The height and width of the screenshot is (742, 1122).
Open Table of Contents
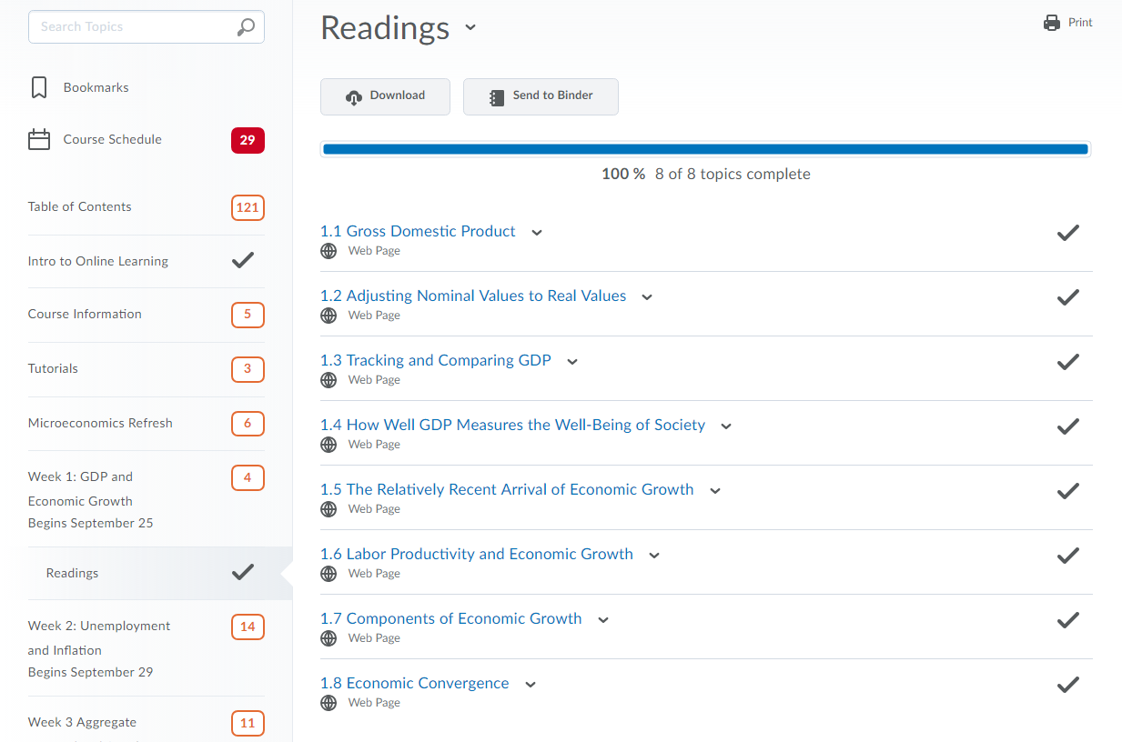pos(79,206)
